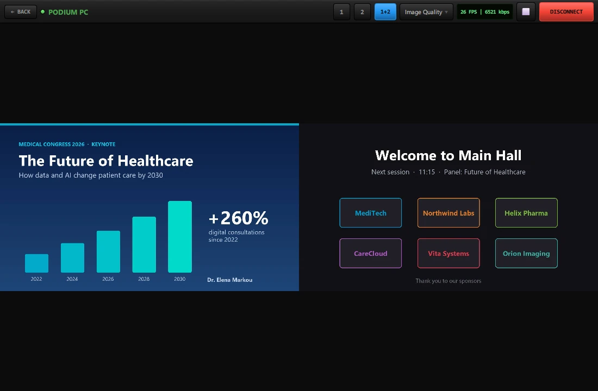Click the Helix Pharma sponsor card

click(526, 213)
